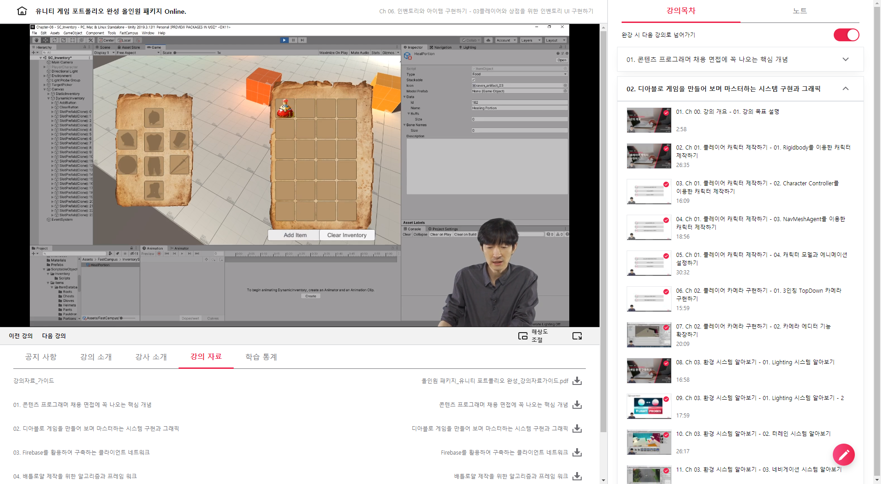Toggle Maximize On Play in Game view
Screen dimensions: 881x484
pyautogui.click(x=333, y=53)
